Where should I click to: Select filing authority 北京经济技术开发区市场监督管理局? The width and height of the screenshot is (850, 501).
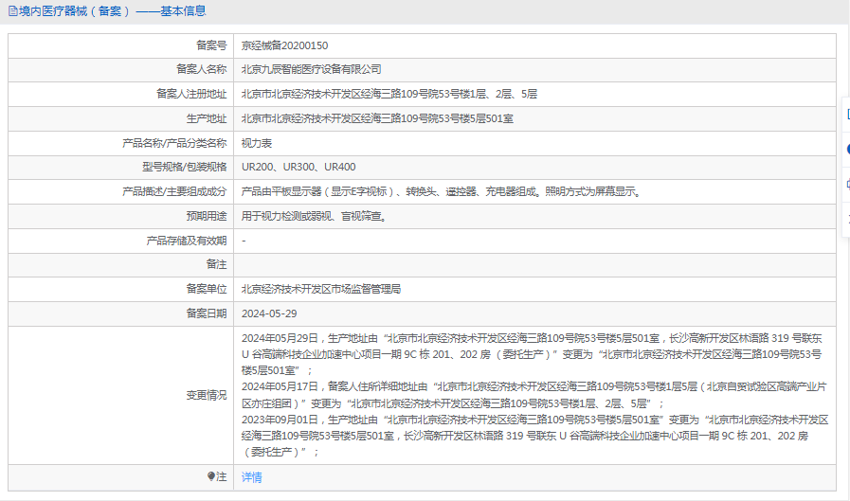point(321,289)
